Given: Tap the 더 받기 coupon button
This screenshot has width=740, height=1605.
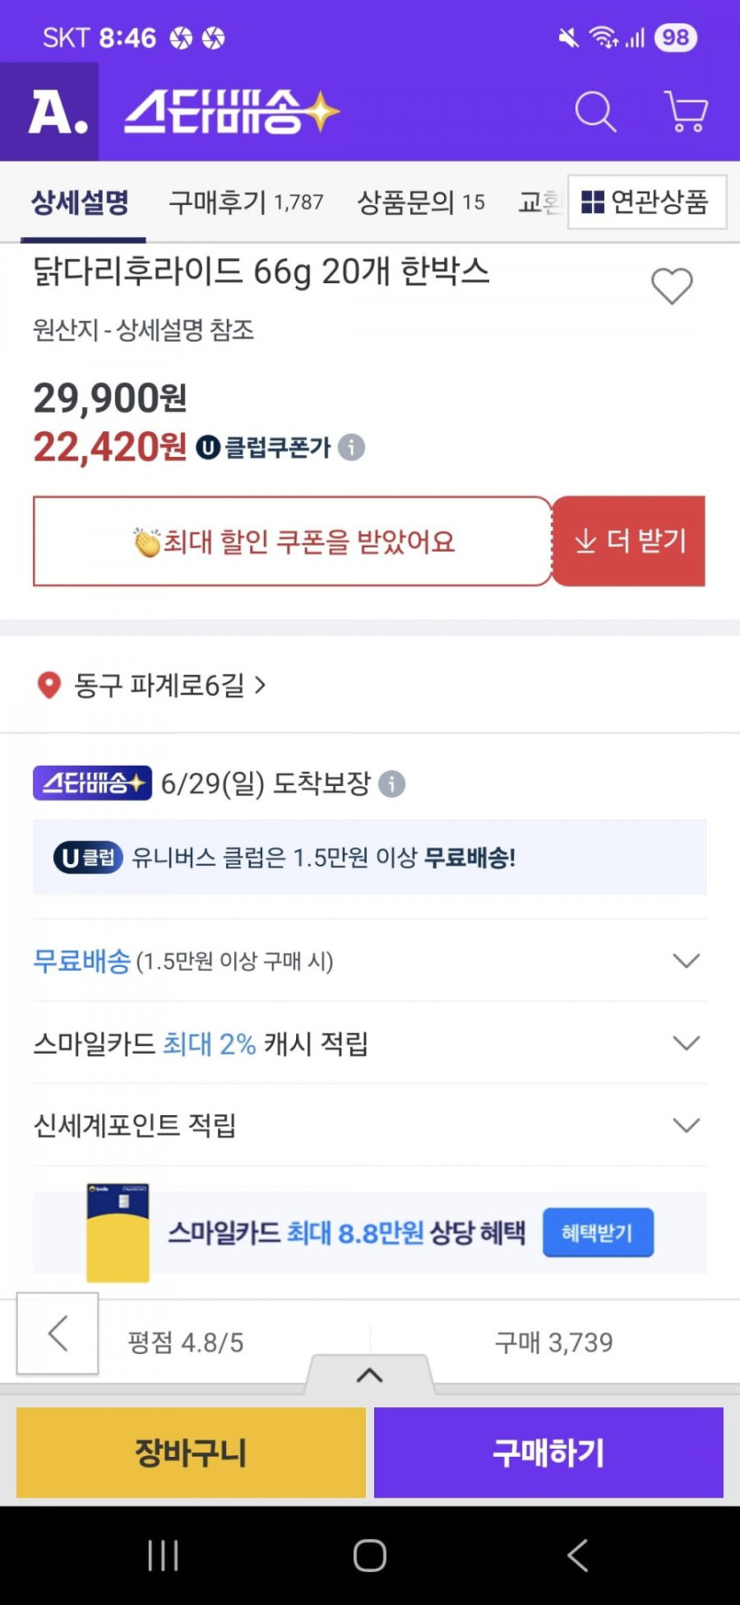Looking at the screenshot, I should pyautogui.click(x=629, y=541).
